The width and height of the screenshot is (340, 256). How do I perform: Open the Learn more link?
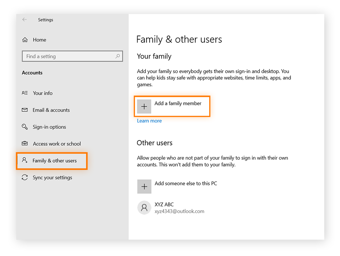click(x=149, y=121)
